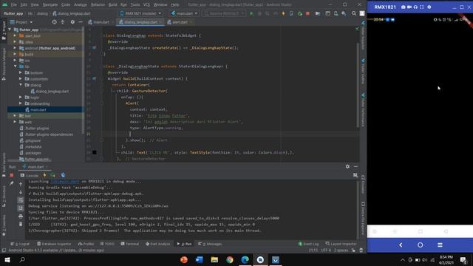Open the Refactor menu

(98, 5)
